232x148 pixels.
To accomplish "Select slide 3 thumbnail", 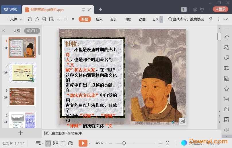I will pyautogui.click(x=22, y=97).
